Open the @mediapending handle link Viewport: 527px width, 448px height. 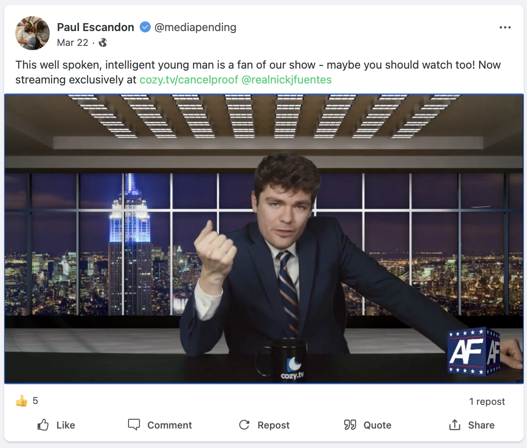click(195, 27)
